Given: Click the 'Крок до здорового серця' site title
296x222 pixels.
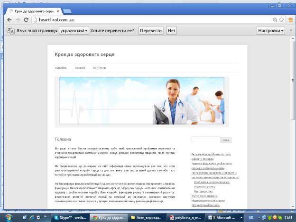Looking at the screenshot, I should click(x=84, y=55).
